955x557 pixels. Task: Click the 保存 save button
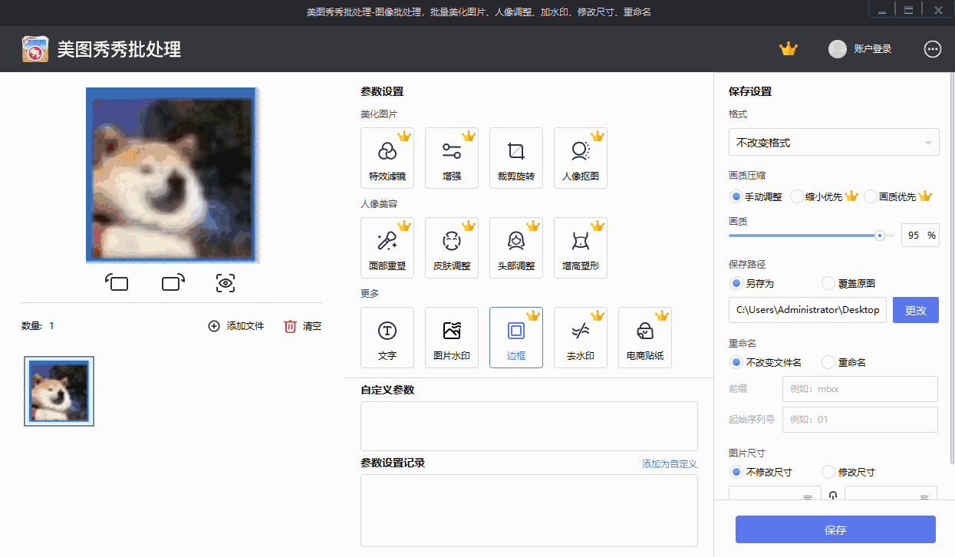pos(835,529)
